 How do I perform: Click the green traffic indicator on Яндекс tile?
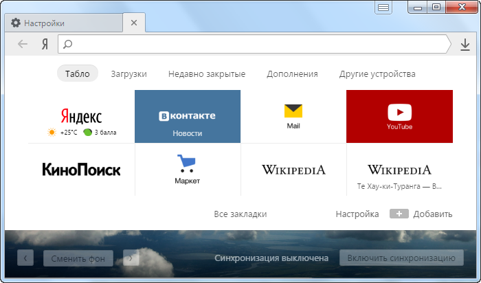click(x=88, y=133)
